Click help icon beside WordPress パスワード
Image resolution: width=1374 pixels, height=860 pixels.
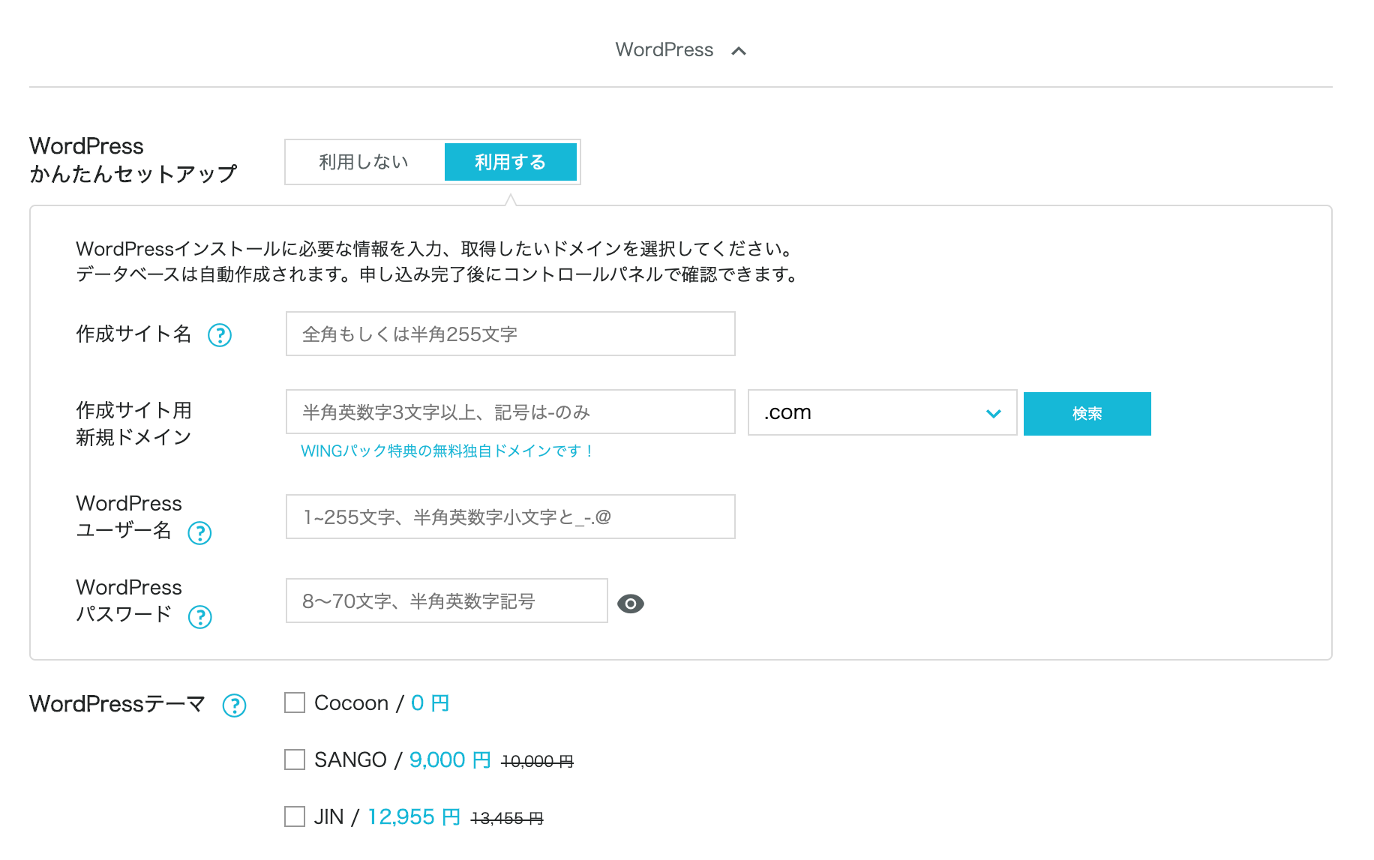coord(199,617)
